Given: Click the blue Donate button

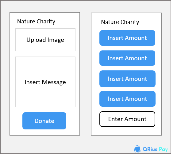Looking at the screenshot, I should coord(44,121).
